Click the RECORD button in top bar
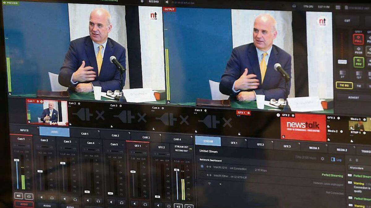371x208 pixels. [x=154, y=2]
